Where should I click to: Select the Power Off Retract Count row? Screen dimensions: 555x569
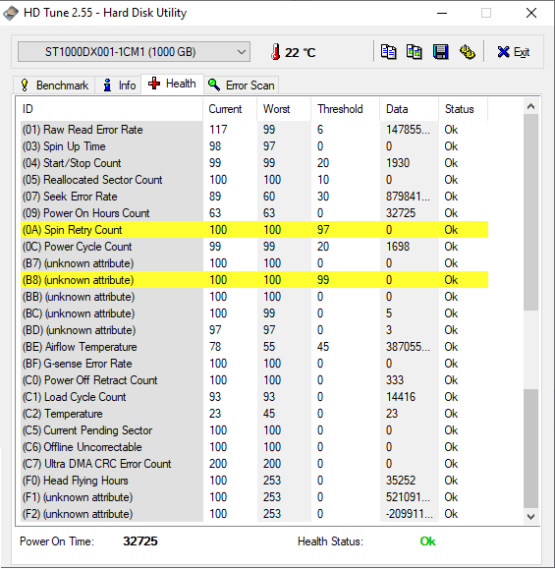254,380
